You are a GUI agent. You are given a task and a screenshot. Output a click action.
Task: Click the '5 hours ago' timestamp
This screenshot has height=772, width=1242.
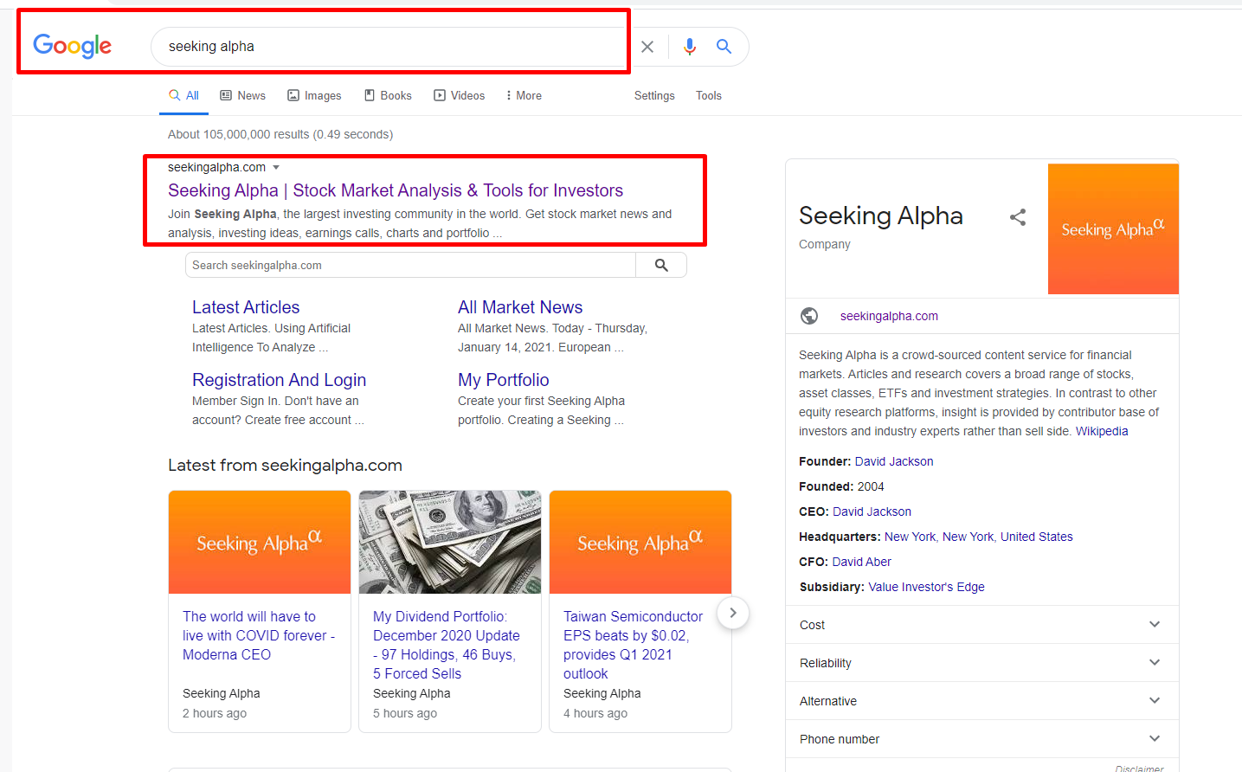pyautogui.click(x=405, y=713)
